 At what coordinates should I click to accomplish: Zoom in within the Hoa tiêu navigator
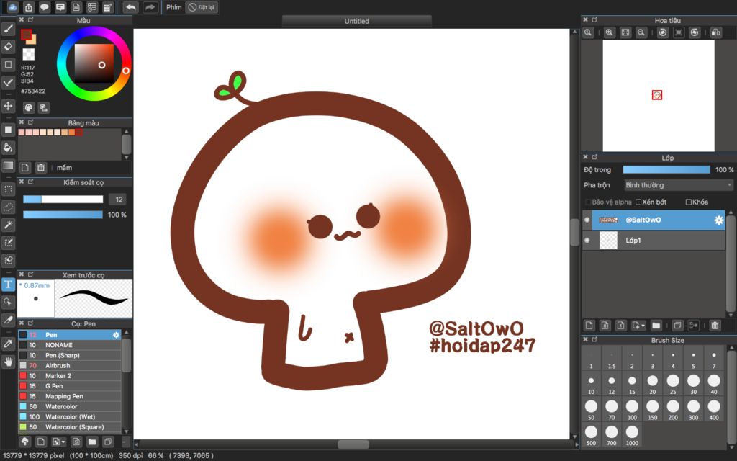[609, 32]
